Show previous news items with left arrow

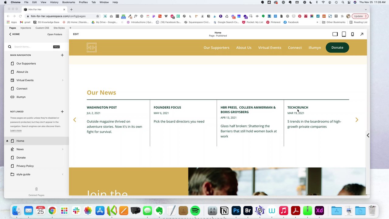pyautogui.click(x=75, y=120)
